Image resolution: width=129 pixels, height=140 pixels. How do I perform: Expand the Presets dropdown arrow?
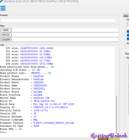coord(116,20)
